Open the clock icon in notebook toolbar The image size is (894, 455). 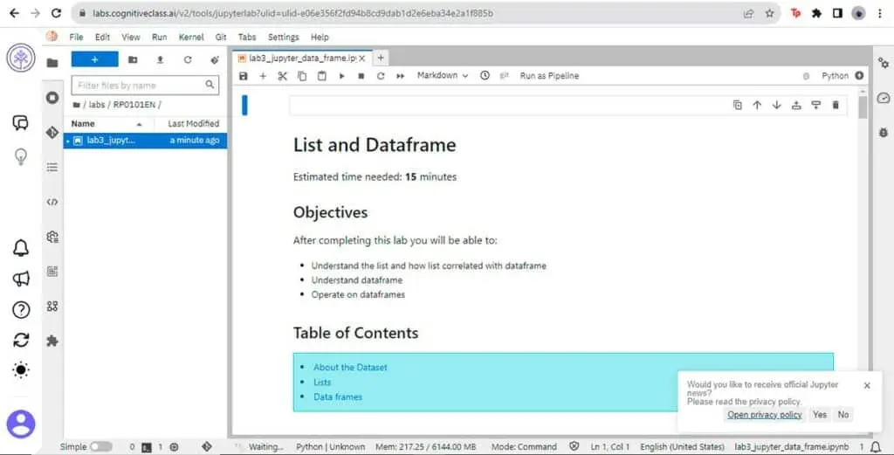coord(485,75)
